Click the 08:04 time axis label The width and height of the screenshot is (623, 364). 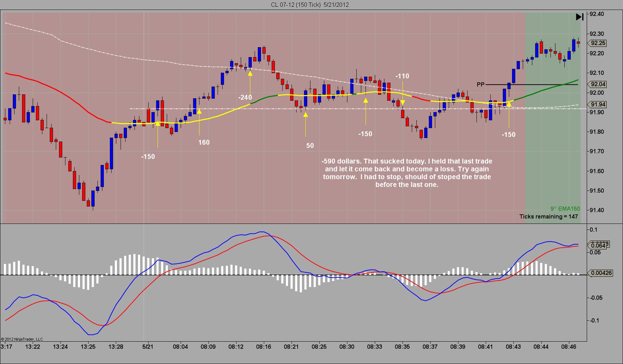180,347
